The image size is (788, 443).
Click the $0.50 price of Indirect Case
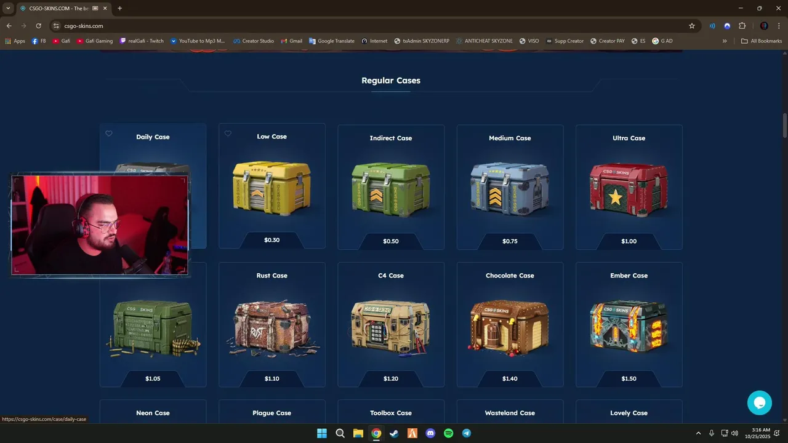pyautogui.click(x=391, y=241)
